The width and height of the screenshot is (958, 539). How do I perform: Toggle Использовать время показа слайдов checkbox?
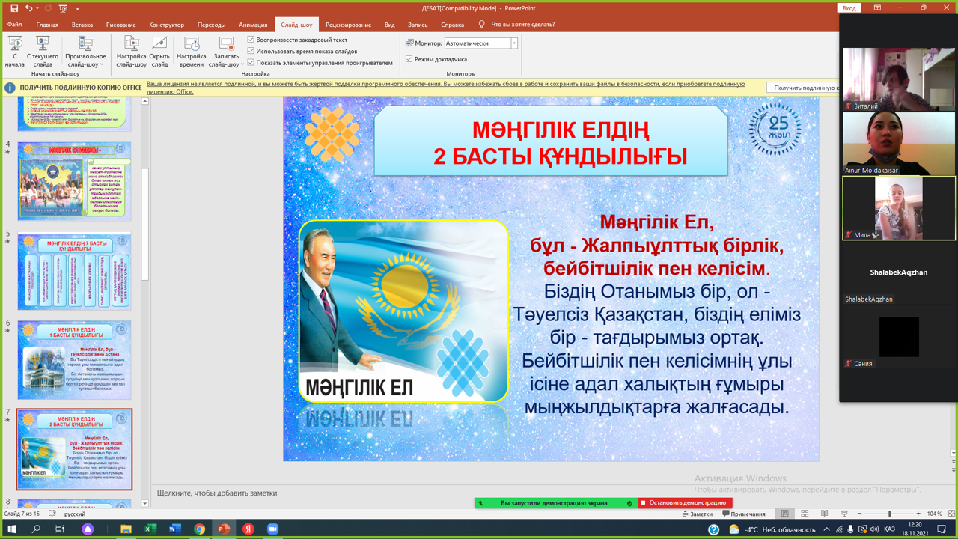(x=251, y=51)
